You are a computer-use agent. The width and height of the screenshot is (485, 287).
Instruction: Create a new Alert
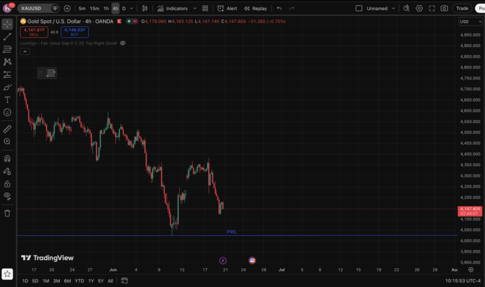tap(228, 8)
